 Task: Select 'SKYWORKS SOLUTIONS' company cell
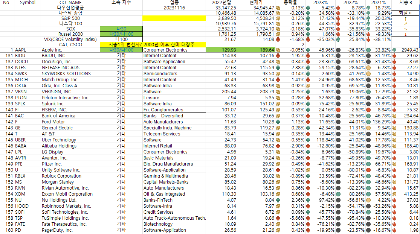[x=70, y=73]
